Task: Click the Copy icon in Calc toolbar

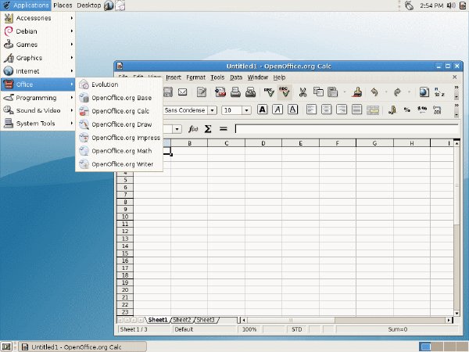Action: (x=318, y=92)
